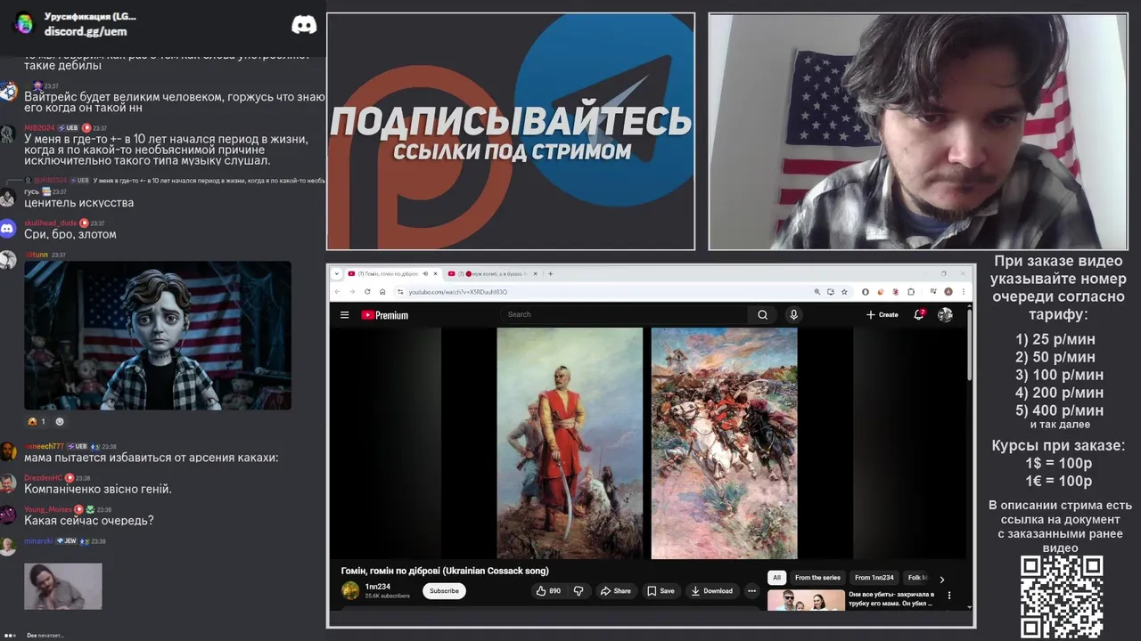Open a new browser tab
1141x641 pixels.
click(550, 273)
